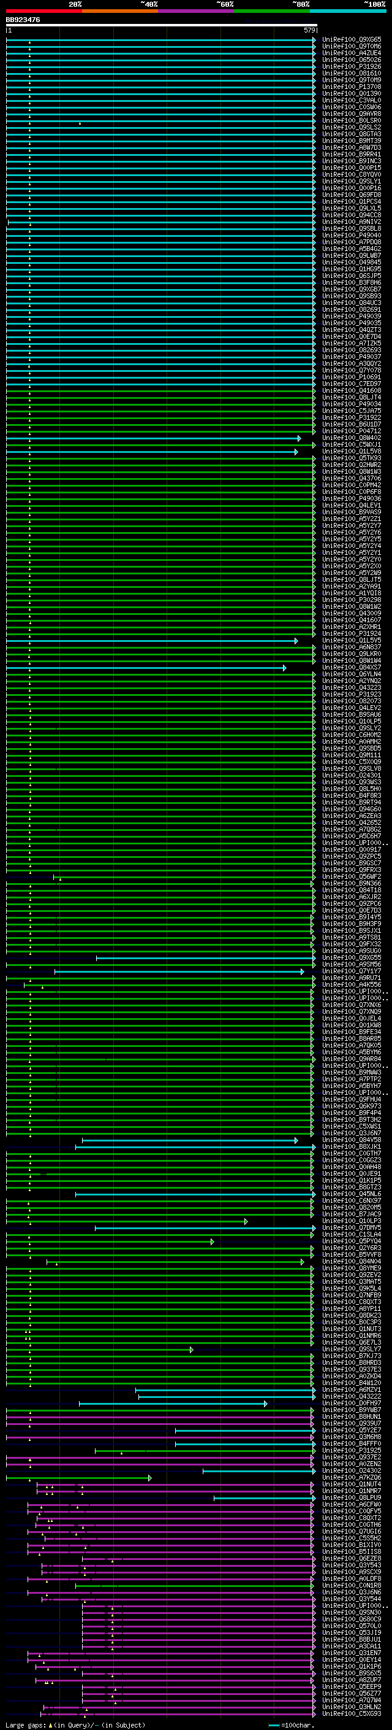
Task: Click the orange ~40% identity legend segment
Action: [x=120, y=11]
